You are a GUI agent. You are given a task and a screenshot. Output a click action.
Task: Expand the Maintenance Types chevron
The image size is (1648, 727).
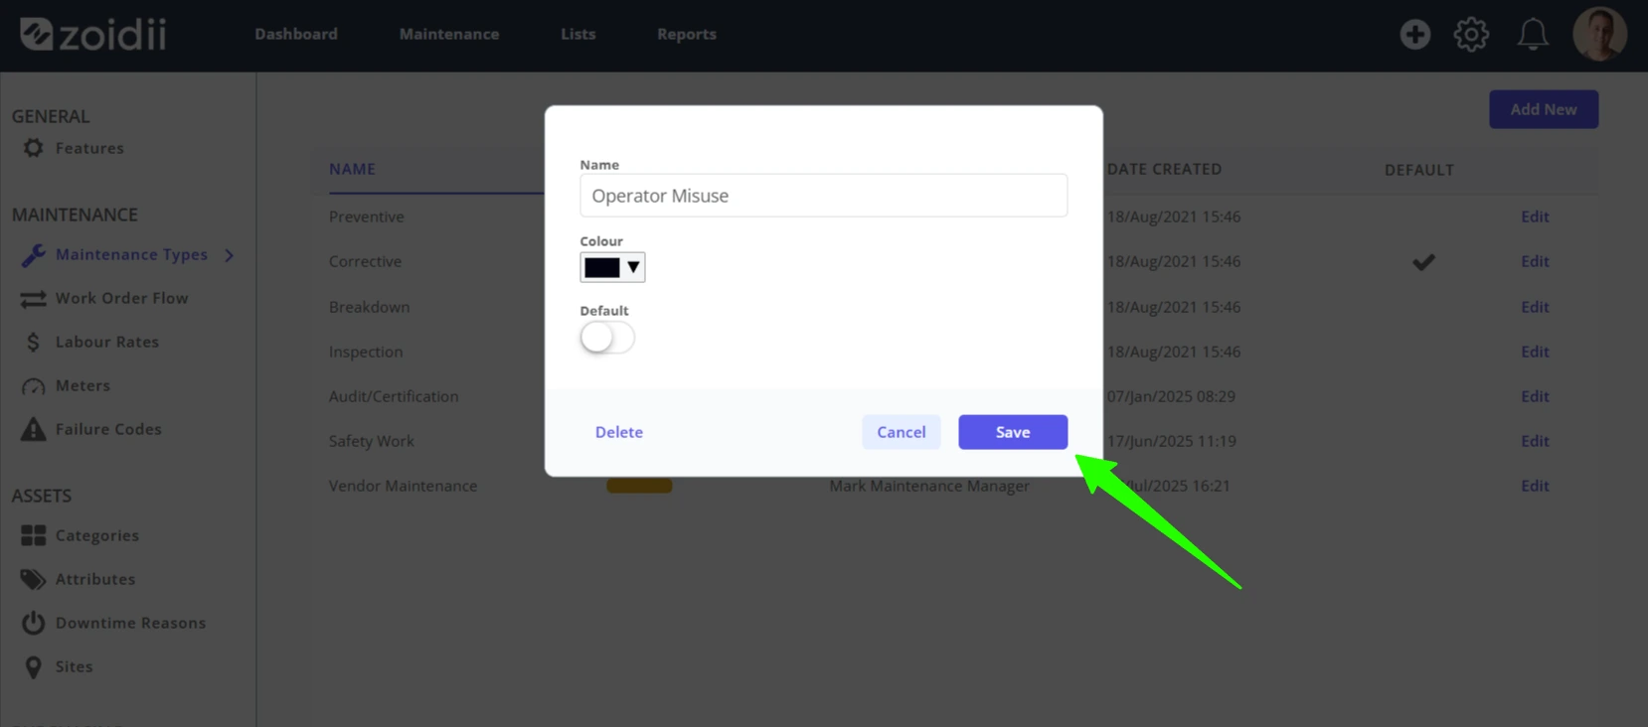click(230, 255)
